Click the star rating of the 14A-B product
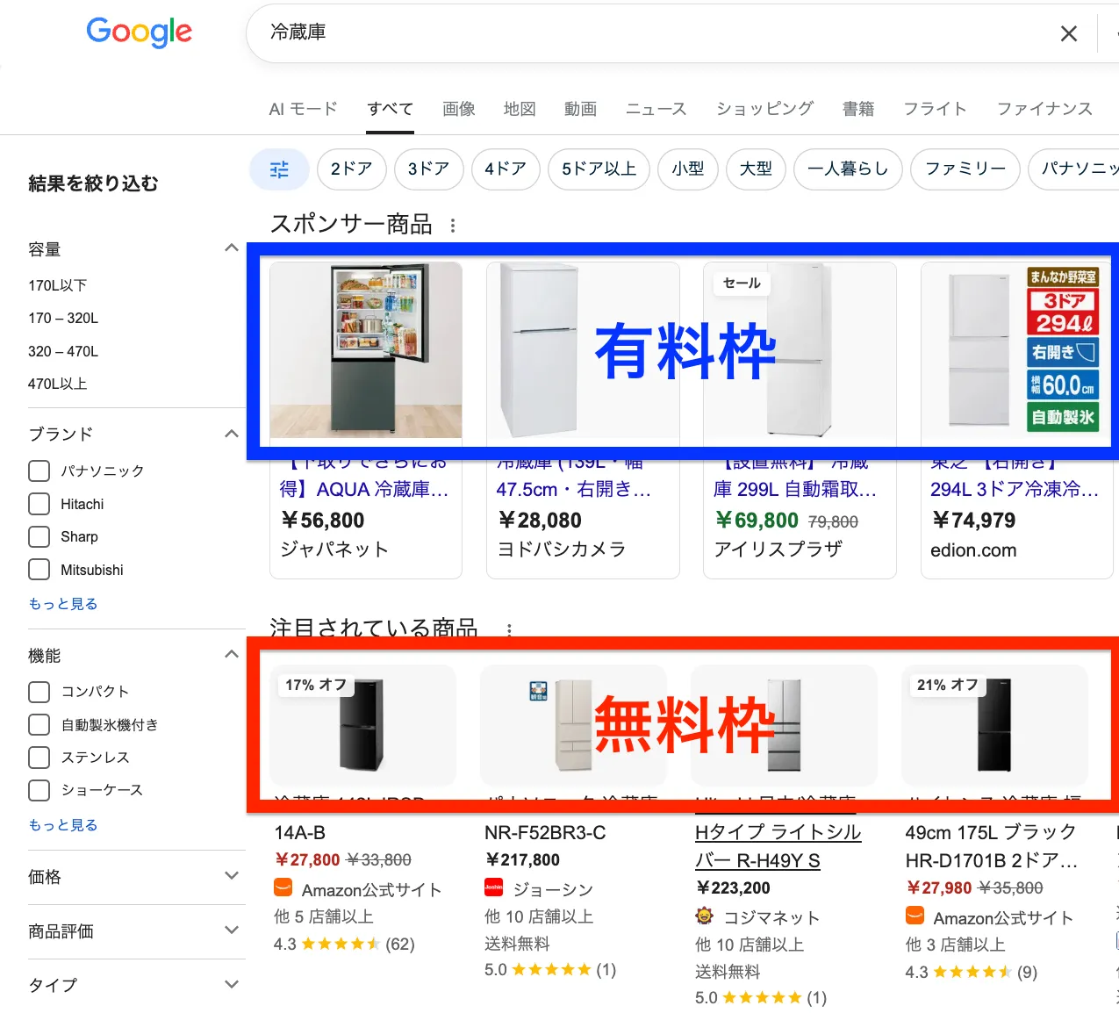 [x=341, y=945]
